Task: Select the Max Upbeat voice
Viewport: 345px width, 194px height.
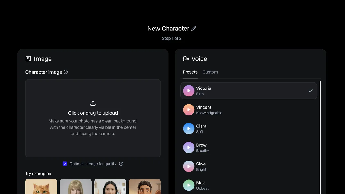Action: tap(249, 185)
